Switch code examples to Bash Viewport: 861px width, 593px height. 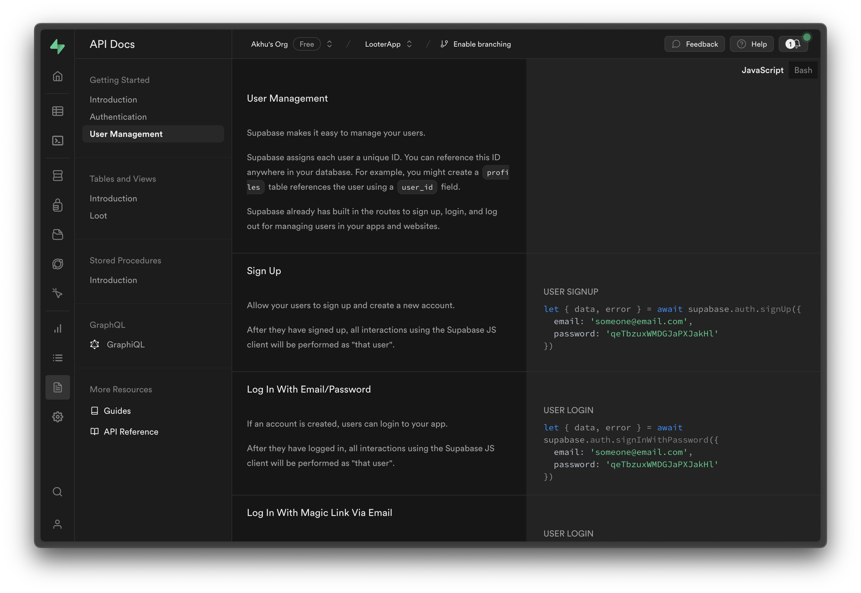803,70
